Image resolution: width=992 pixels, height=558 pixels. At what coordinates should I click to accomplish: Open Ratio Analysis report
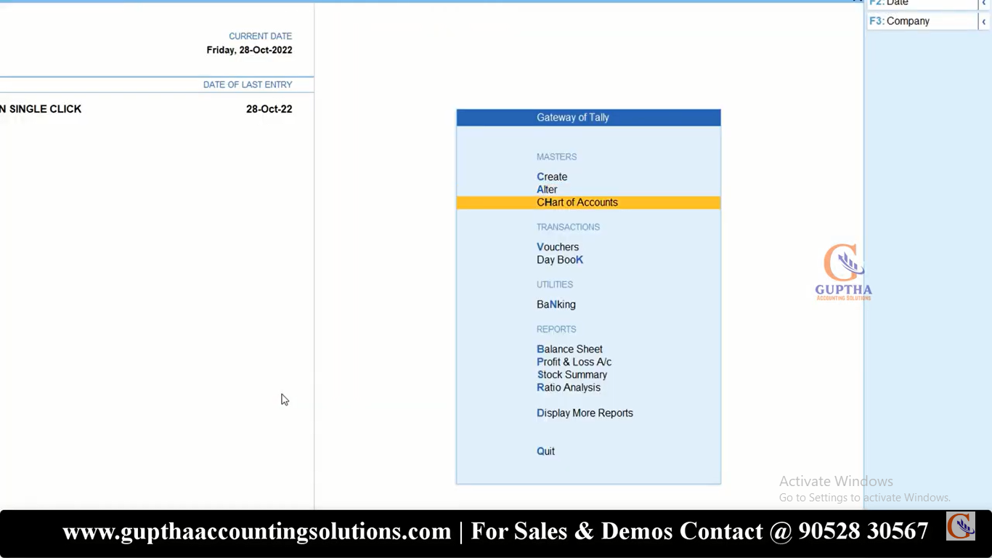tap(569, 387)
